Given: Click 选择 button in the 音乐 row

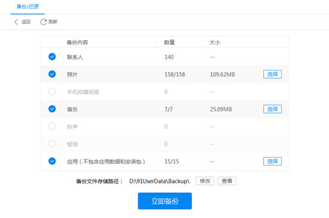Looking at the screenshot, I should pos(272,109).
